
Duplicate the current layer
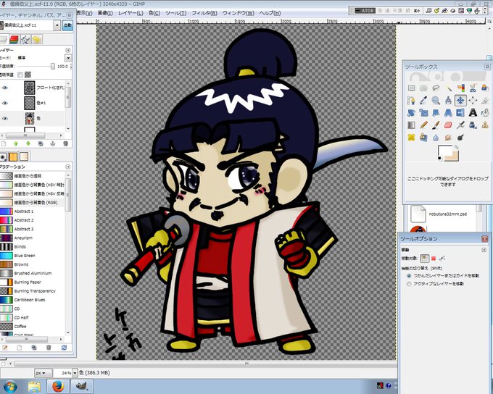click(x=41, y=143)
